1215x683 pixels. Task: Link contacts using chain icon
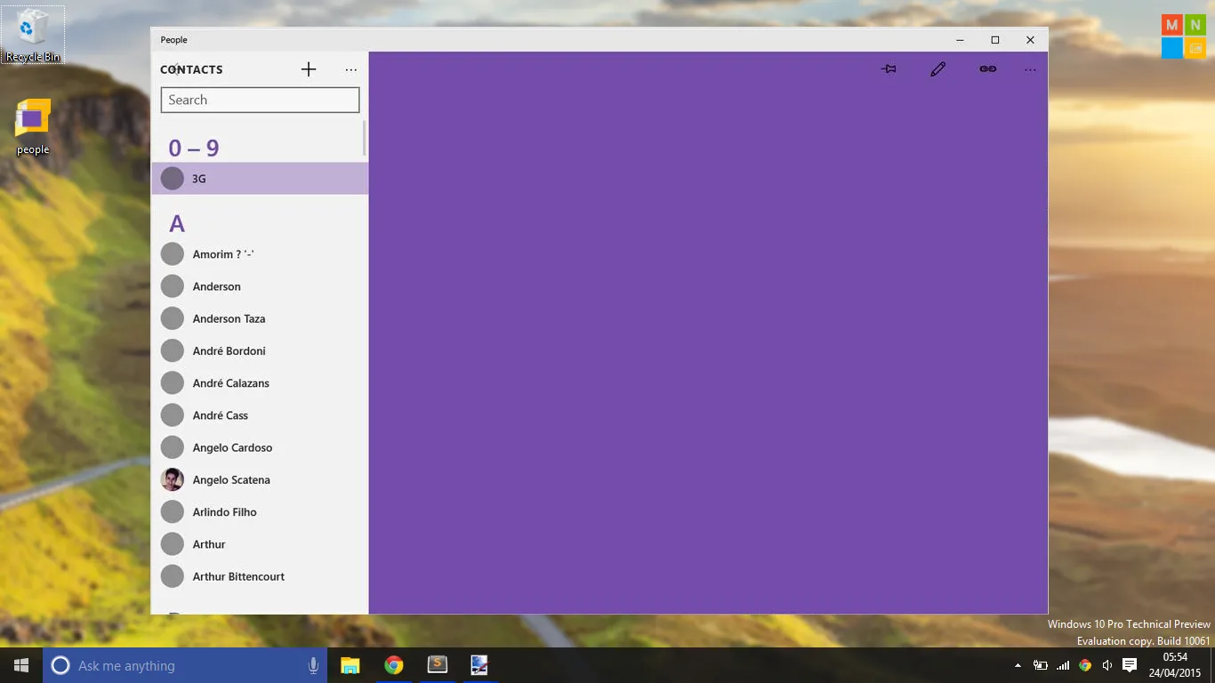coord(987,68)
